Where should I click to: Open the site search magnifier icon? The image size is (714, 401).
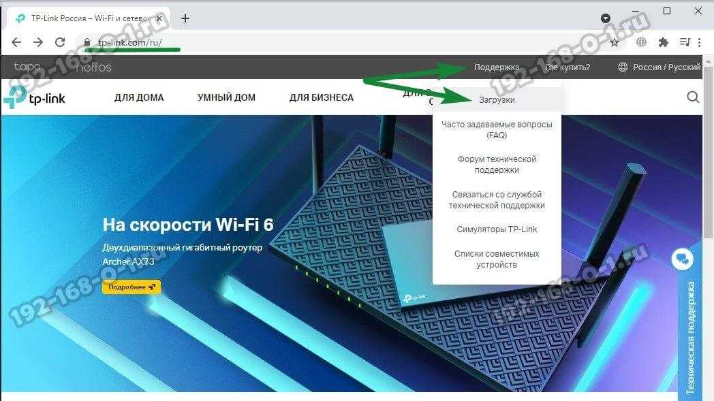[x=693, y=97]
